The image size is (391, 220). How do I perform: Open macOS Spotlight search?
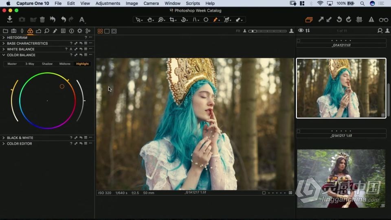pyautogui.click(x=362, y=4)
